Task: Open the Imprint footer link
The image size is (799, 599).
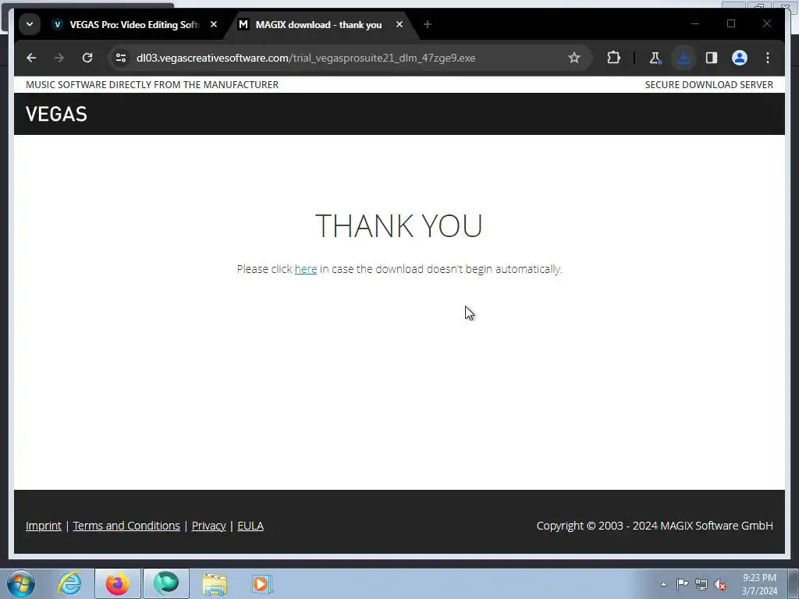Action: pos(44,526)
